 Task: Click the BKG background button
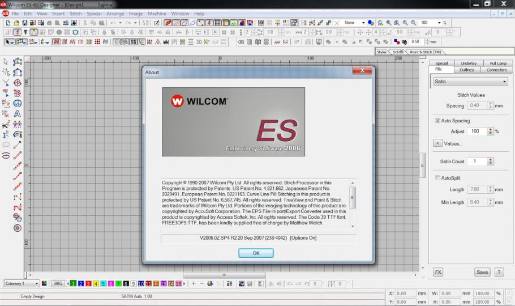click(58, 283)
